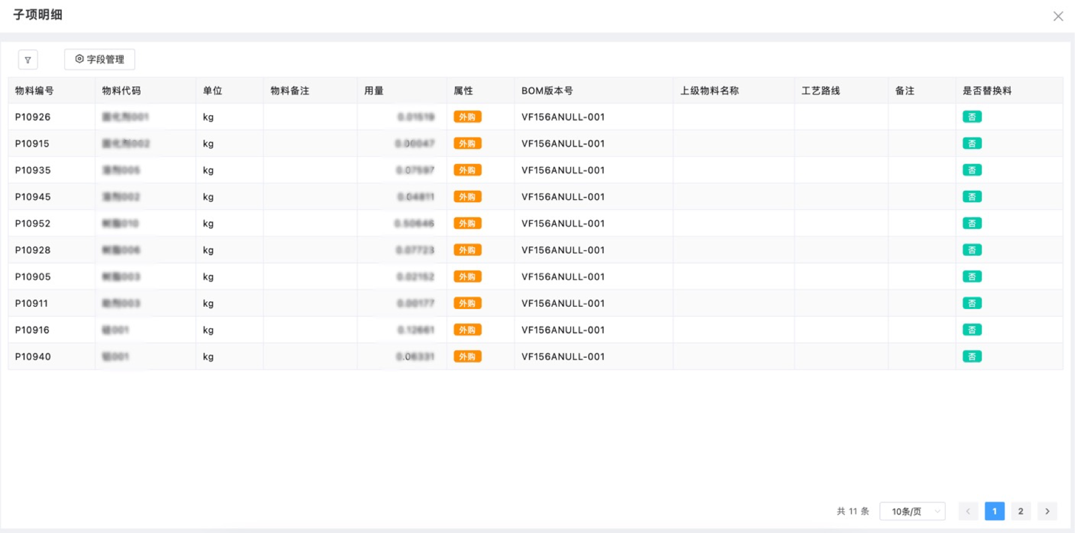Select BOM version cell in row P10916
1075x533 pixels.
point(562,330)
